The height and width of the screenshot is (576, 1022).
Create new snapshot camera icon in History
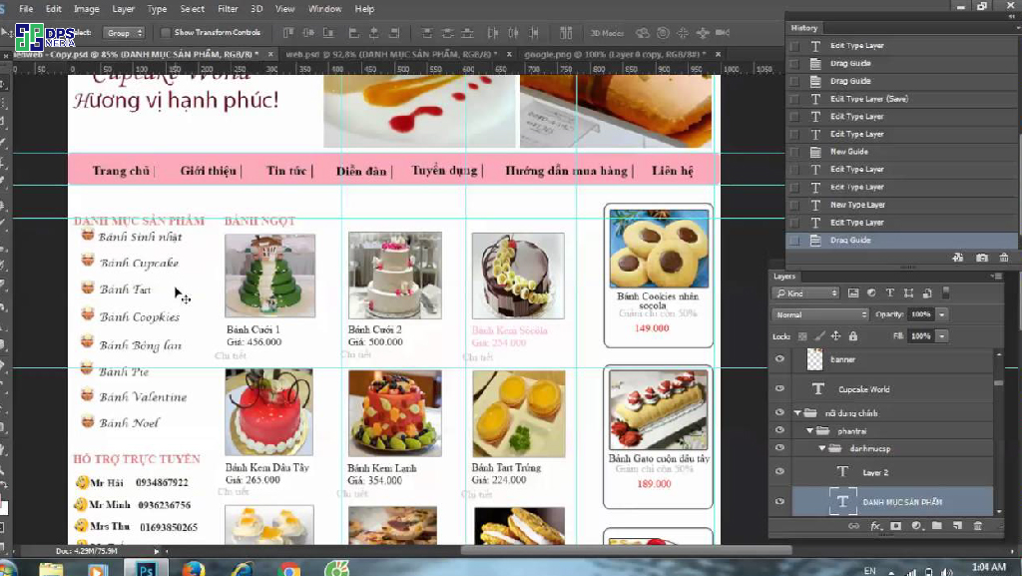982,258
